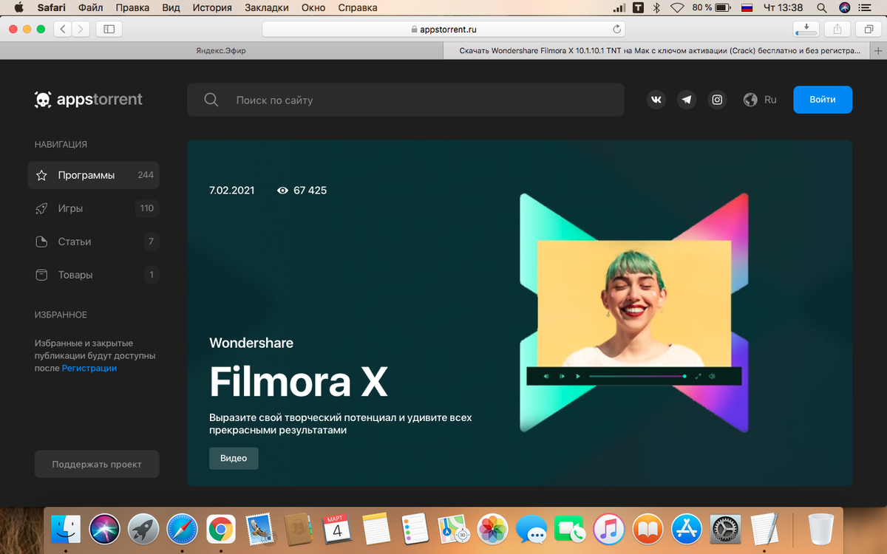This screenshot has width=887, height=554.
Task: Select the Wondershare Filmora X download tab
Action: pos(657,51)
